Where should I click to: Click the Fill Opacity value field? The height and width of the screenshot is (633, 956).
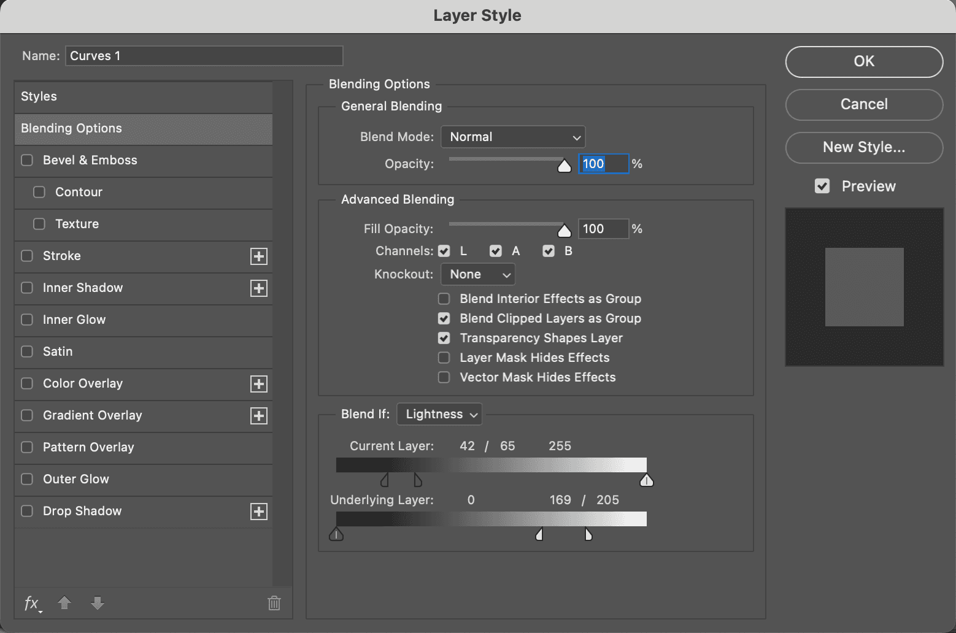coord(604,229)
